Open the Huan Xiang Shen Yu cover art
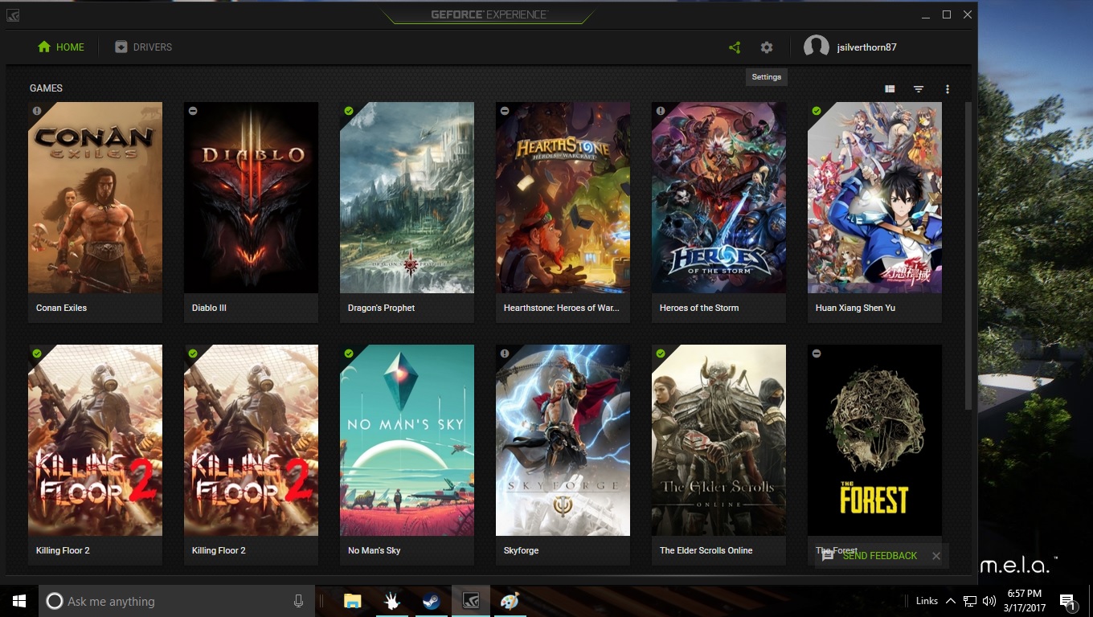Image resolution: width=1093 pixels, height=617 pixels. click(x=874, y=198)
